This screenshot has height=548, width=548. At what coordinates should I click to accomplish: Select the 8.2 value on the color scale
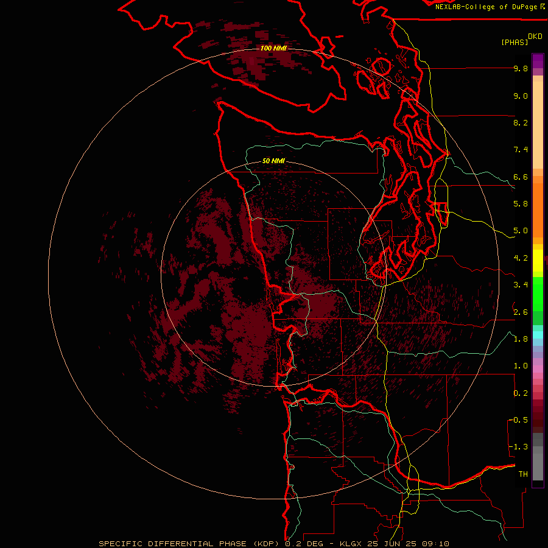521,122
